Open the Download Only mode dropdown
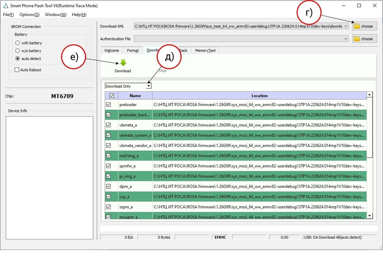Screen dimensions: 383x275 149,86
